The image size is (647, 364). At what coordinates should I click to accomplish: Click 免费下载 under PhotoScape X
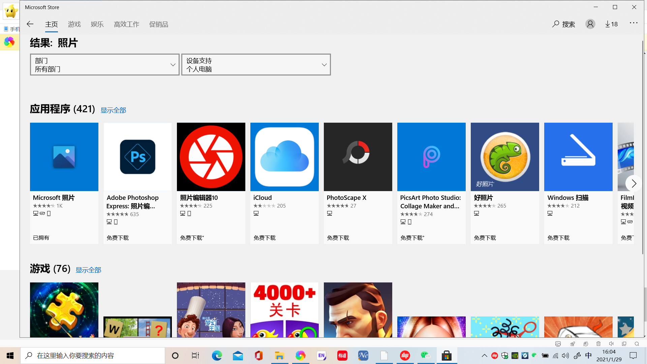pos(338,238)
